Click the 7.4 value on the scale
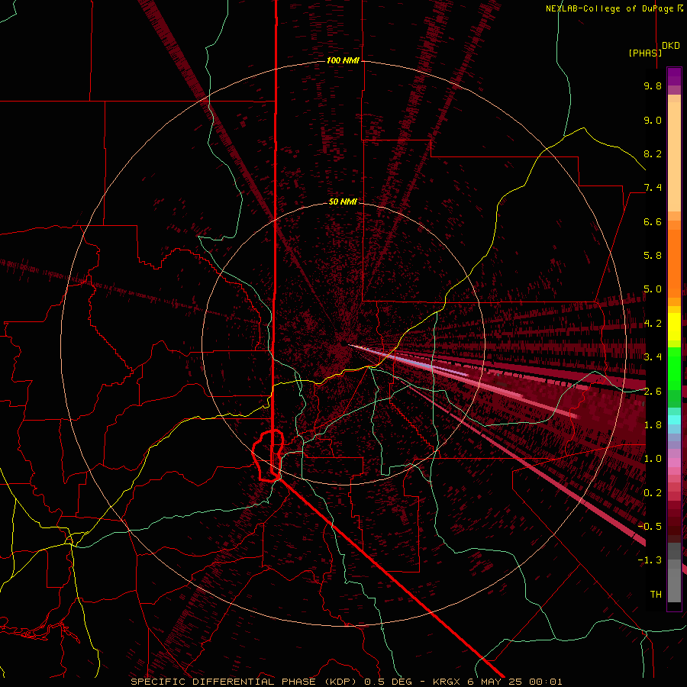 click(653, 188)
